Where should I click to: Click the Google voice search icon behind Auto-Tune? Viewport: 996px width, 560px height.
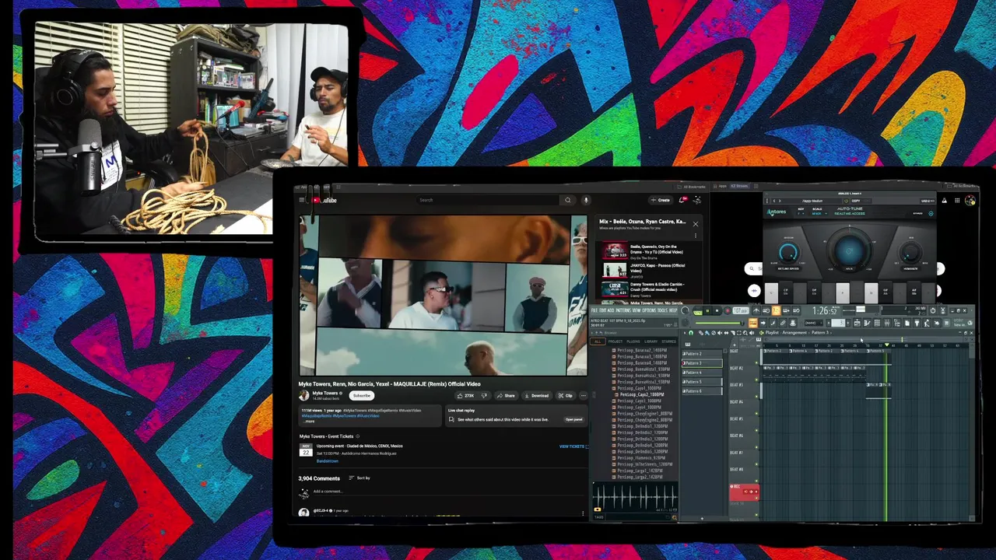754,290
